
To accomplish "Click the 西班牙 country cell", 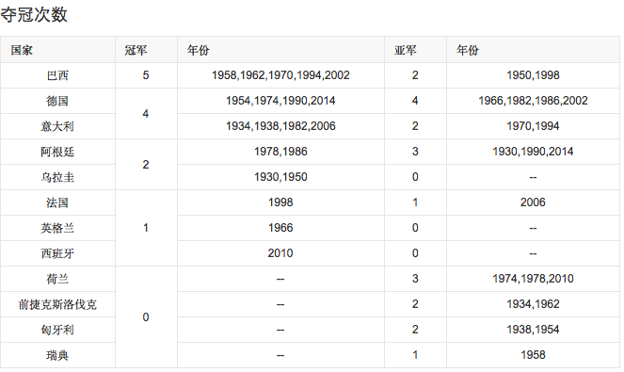I will coord(57,253).
